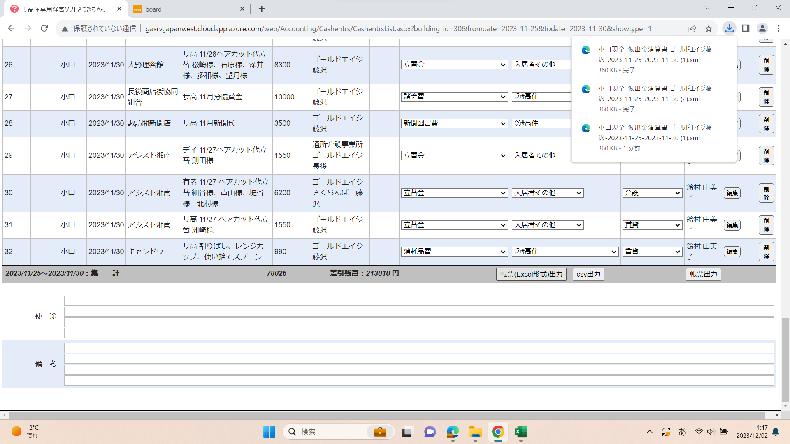
Task: Open the Chrome side panel icon
Action: point(746,28)
